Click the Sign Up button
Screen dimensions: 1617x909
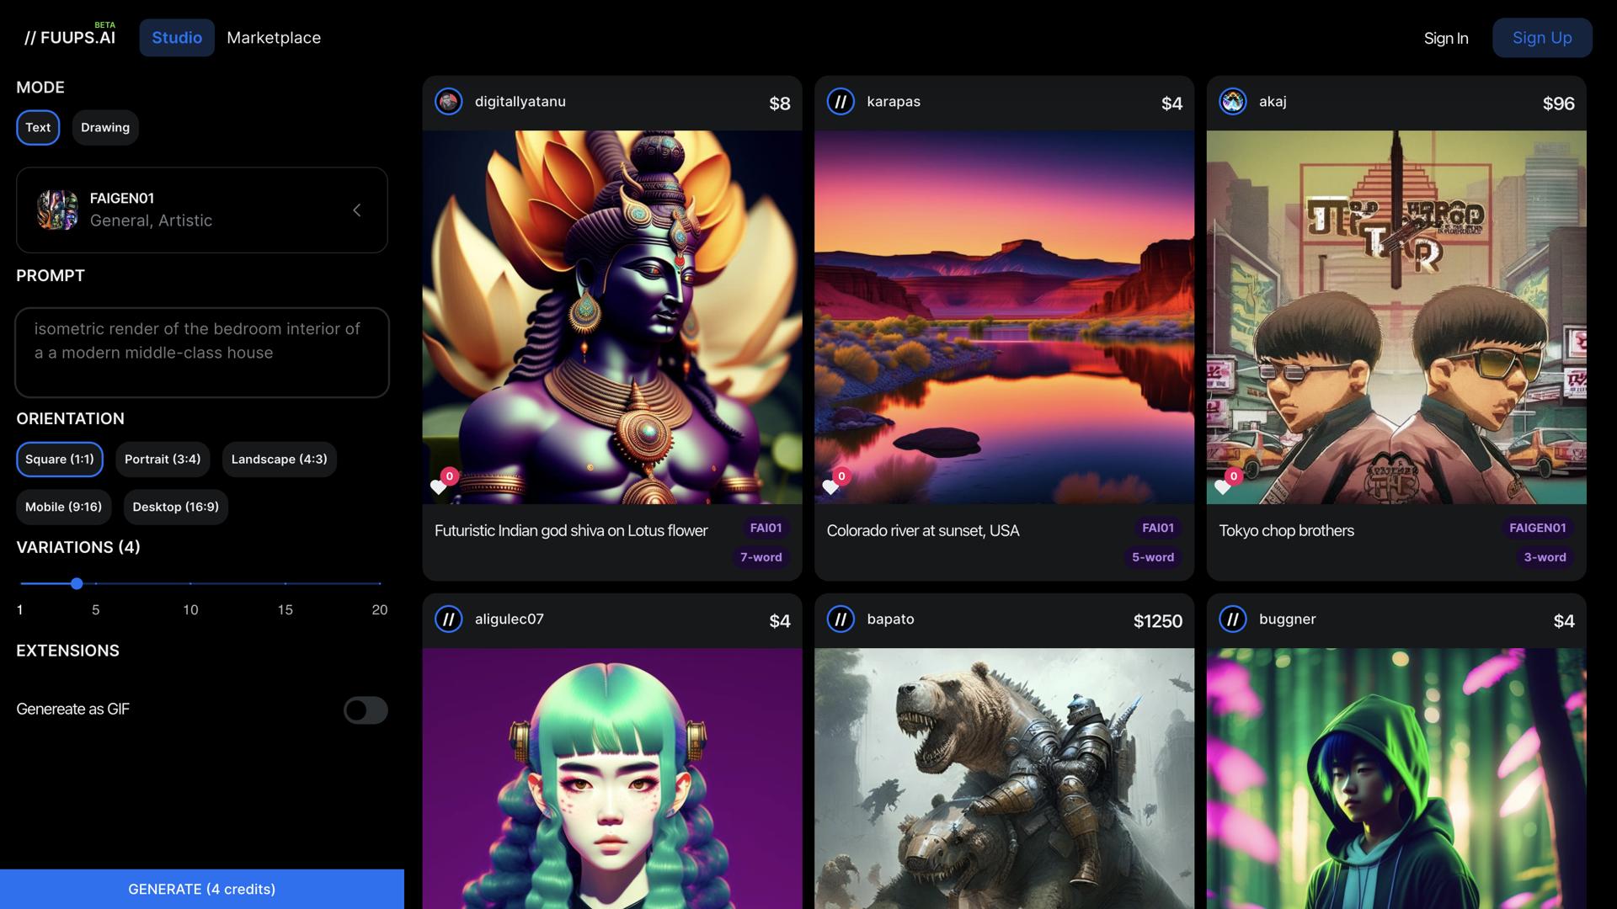pos(1541,38)
